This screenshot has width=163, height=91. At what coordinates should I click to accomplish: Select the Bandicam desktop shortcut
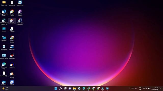point(12,56)
